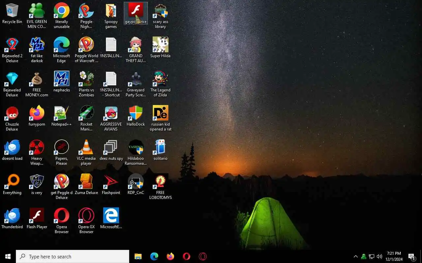Select the AGGRESSIVE AVIANS angry bird icon
Image resolution: width=422 pixels, height=263 pixels.
[111, 118]
